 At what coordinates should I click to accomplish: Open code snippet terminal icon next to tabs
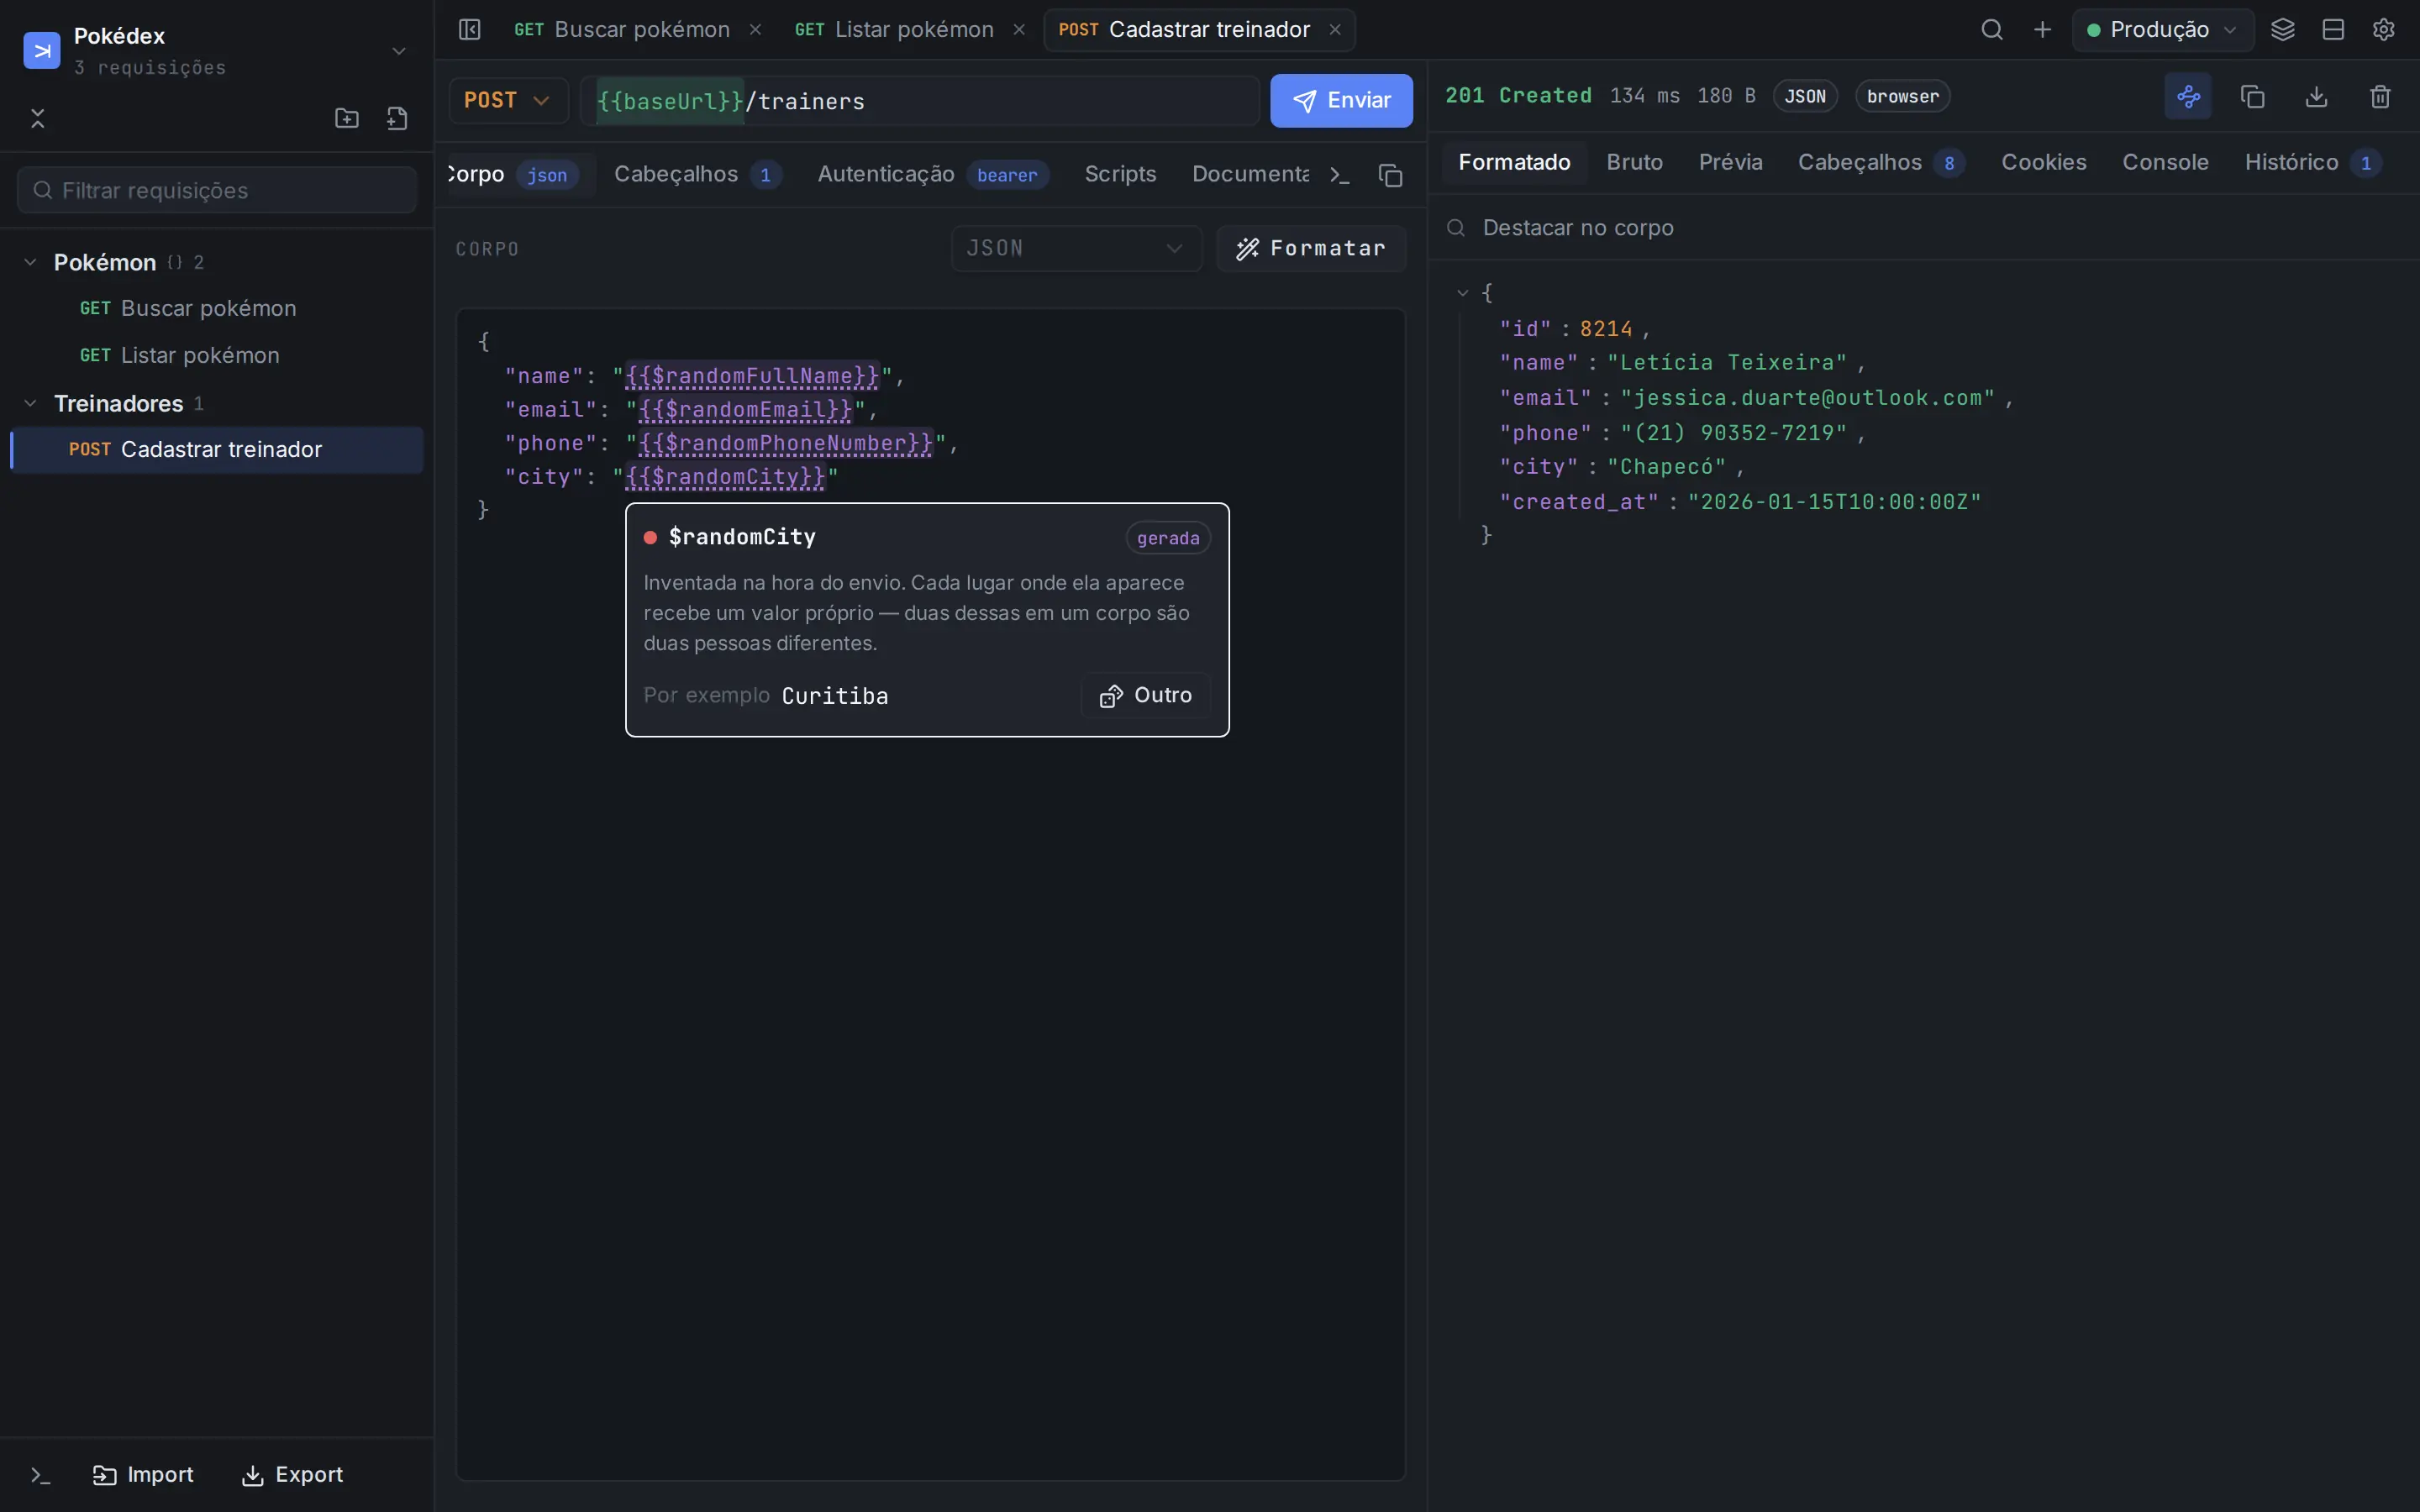(x=1340, y=175)
